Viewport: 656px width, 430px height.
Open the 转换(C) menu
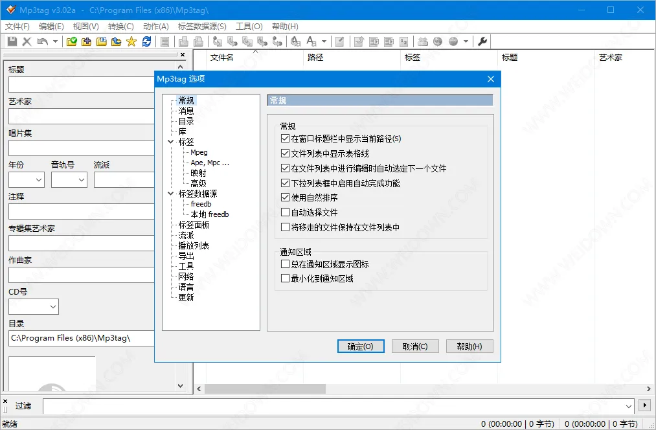pyautogui.click(x=120, y=27)
